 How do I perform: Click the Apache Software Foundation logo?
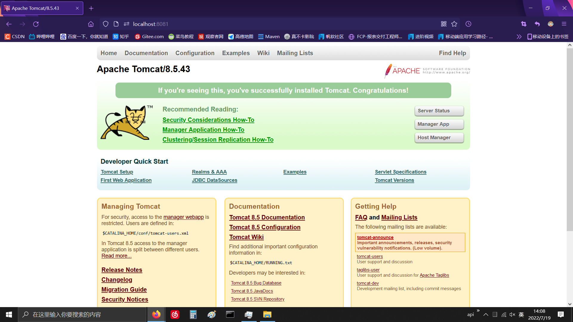click(x=427, y=71)
